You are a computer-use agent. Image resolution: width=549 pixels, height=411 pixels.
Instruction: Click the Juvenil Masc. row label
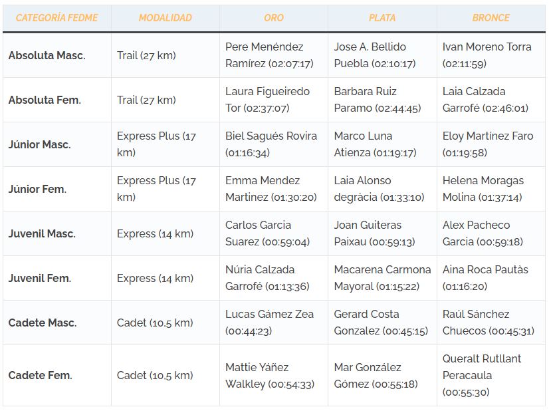click(x=42, y=233)
